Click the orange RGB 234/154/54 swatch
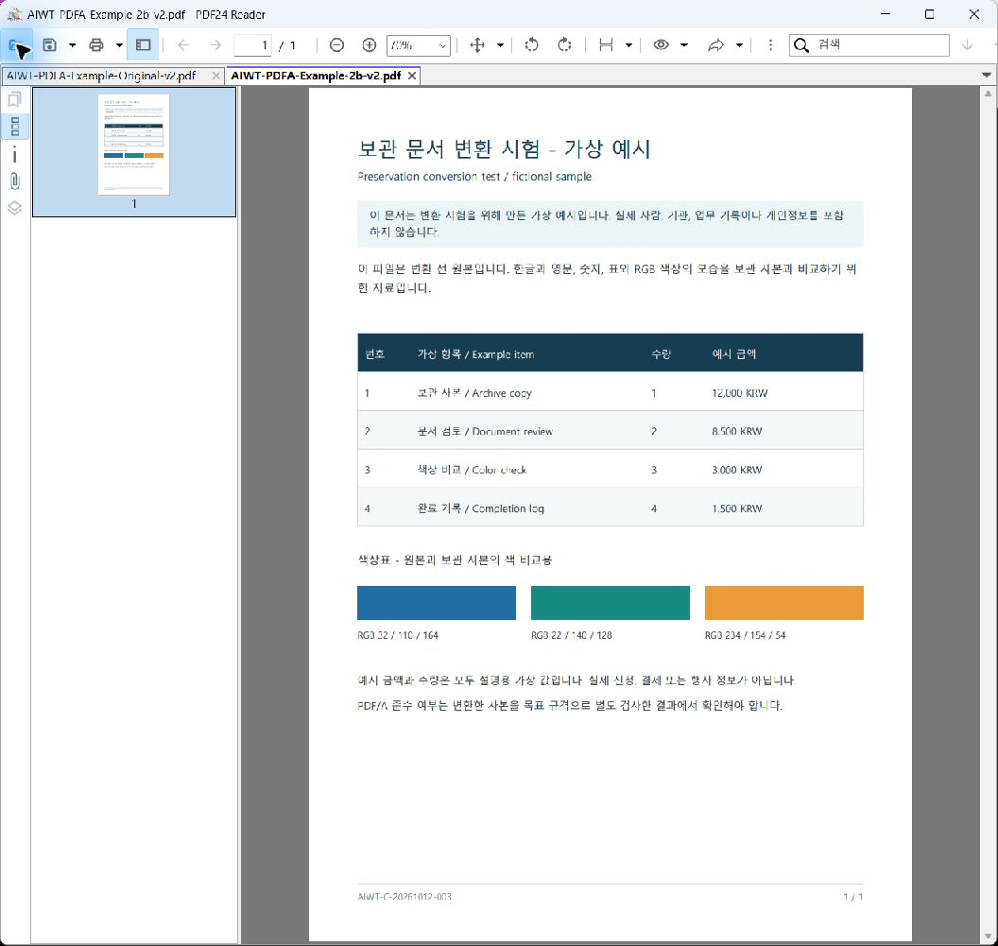The image size is (998, 946). [x=783, y=603]
